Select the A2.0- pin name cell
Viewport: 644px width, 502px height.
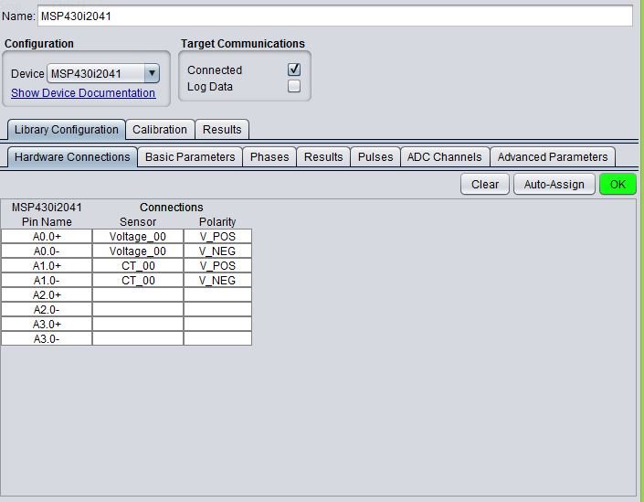pyautogui.click(x=47, y=310)
